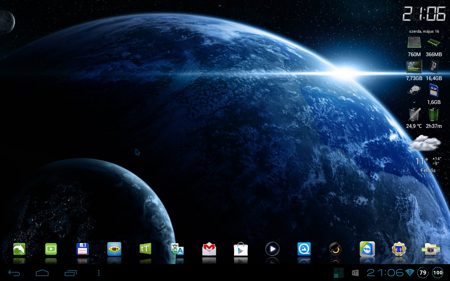Open the ClockworkMod hat-and-gear app
Image resolution: width=450 pixels, height=281 pixels.
(x=335, y=249)
